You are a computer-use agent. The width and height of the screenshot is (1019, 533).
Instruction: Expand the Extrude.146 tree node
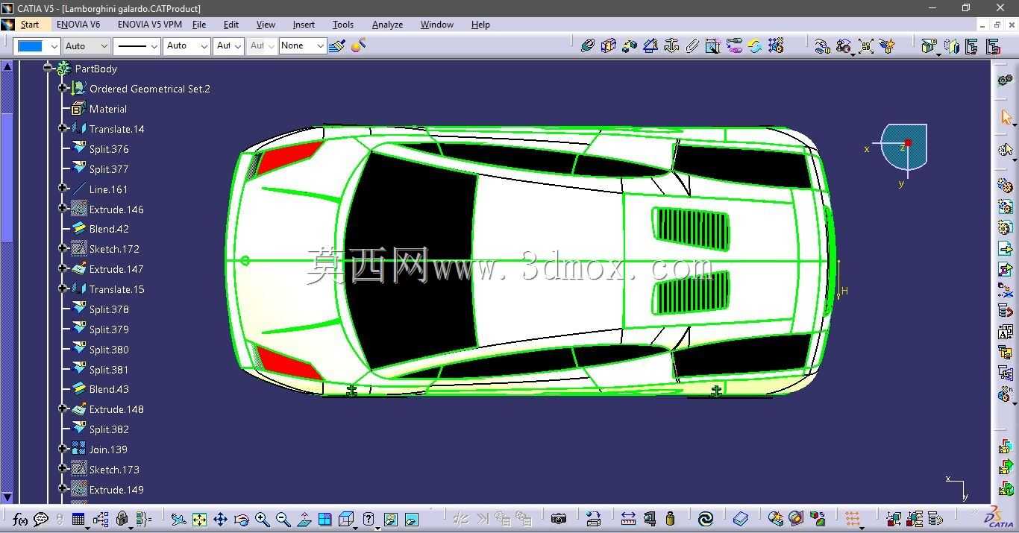pyautogui.click(x=63, y=209)
